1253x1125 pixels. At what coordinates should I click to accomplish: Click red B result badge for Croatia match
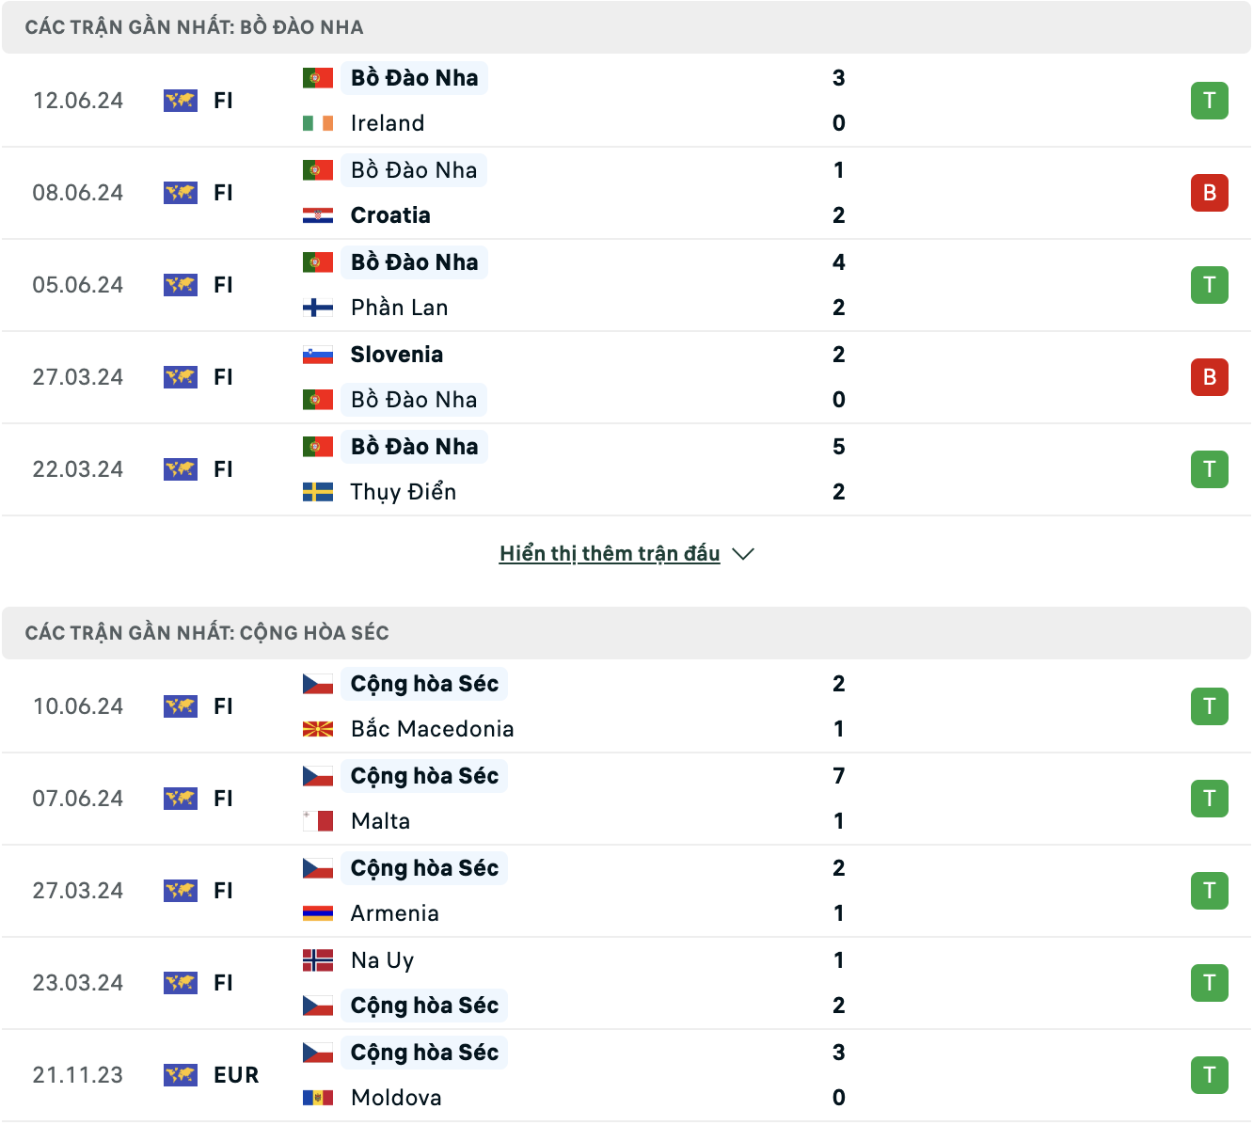tap(1210, 193)
